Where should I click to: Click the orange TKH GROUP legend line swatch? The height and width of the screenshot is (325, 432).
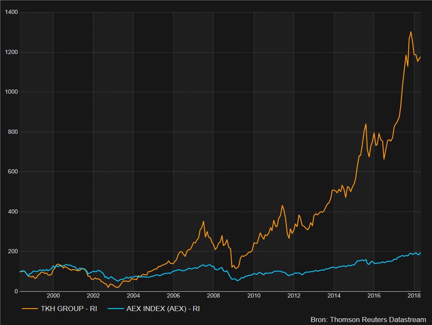(x=30, y=309)
